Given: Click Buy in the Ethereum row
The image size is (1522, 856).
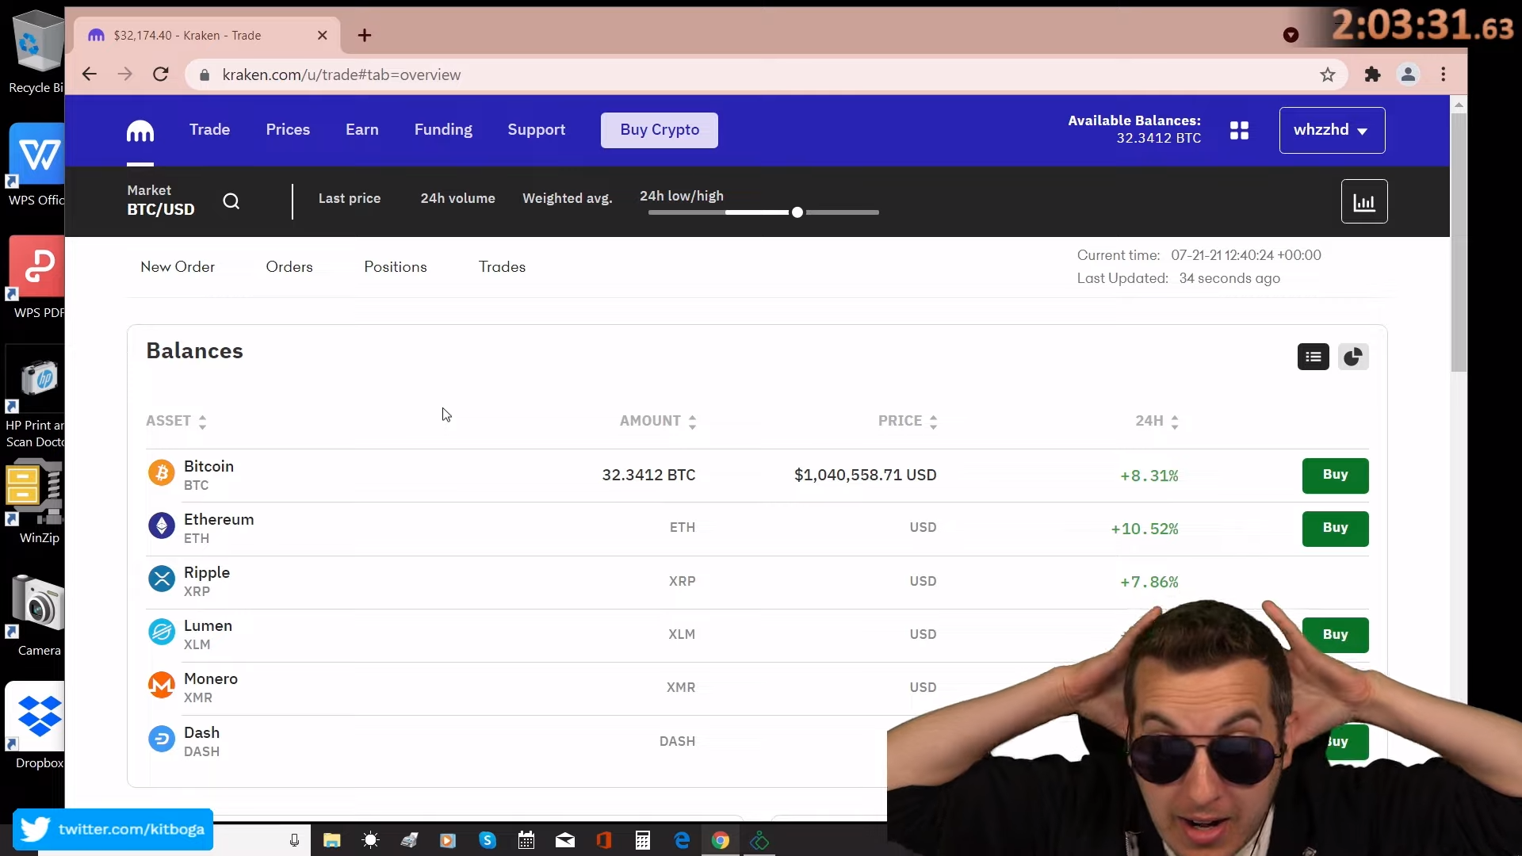Looking at the screenshot, I should click(1335, 529).
